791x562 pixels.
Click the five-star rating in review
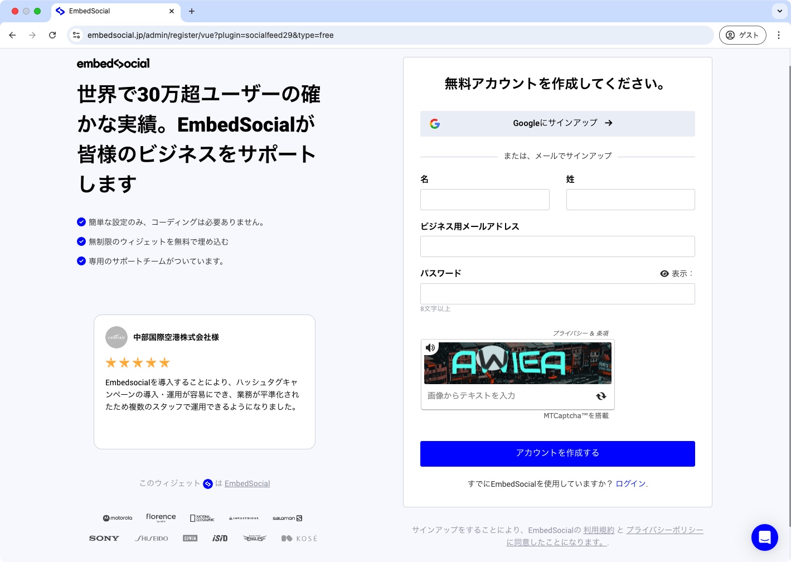138,363
